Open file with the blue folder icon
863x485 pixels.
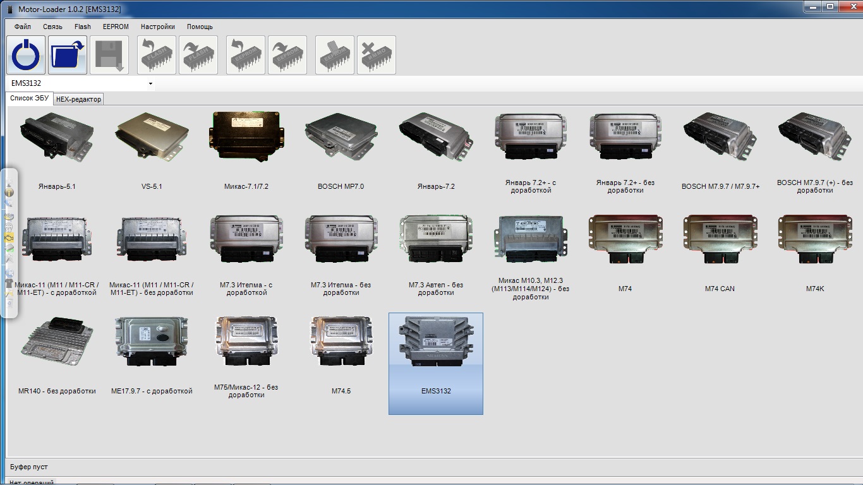point(68,55)
